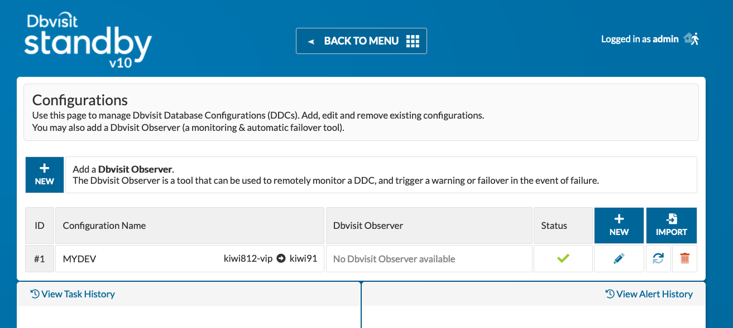Select the MYDEV configuration name
Screen dimensions: 733x328
point(79,259)
